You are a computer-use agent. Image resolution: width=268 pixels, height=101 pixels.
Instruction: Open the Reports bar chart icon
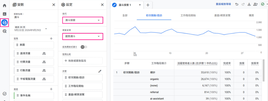pos(5,14)
